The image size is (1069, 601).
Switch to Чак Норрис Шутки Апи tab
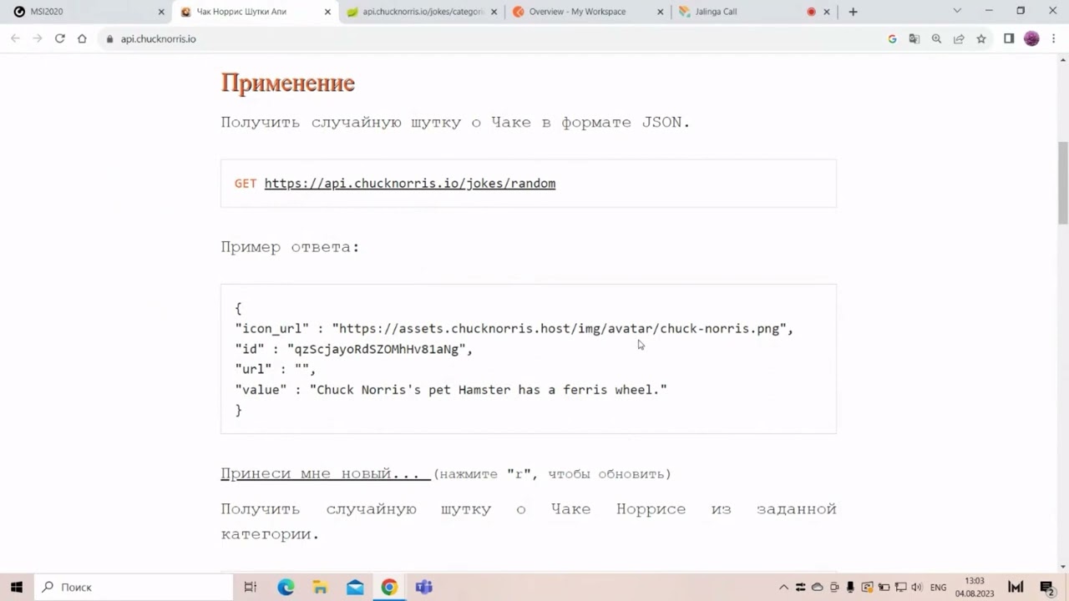coord(255,12)
